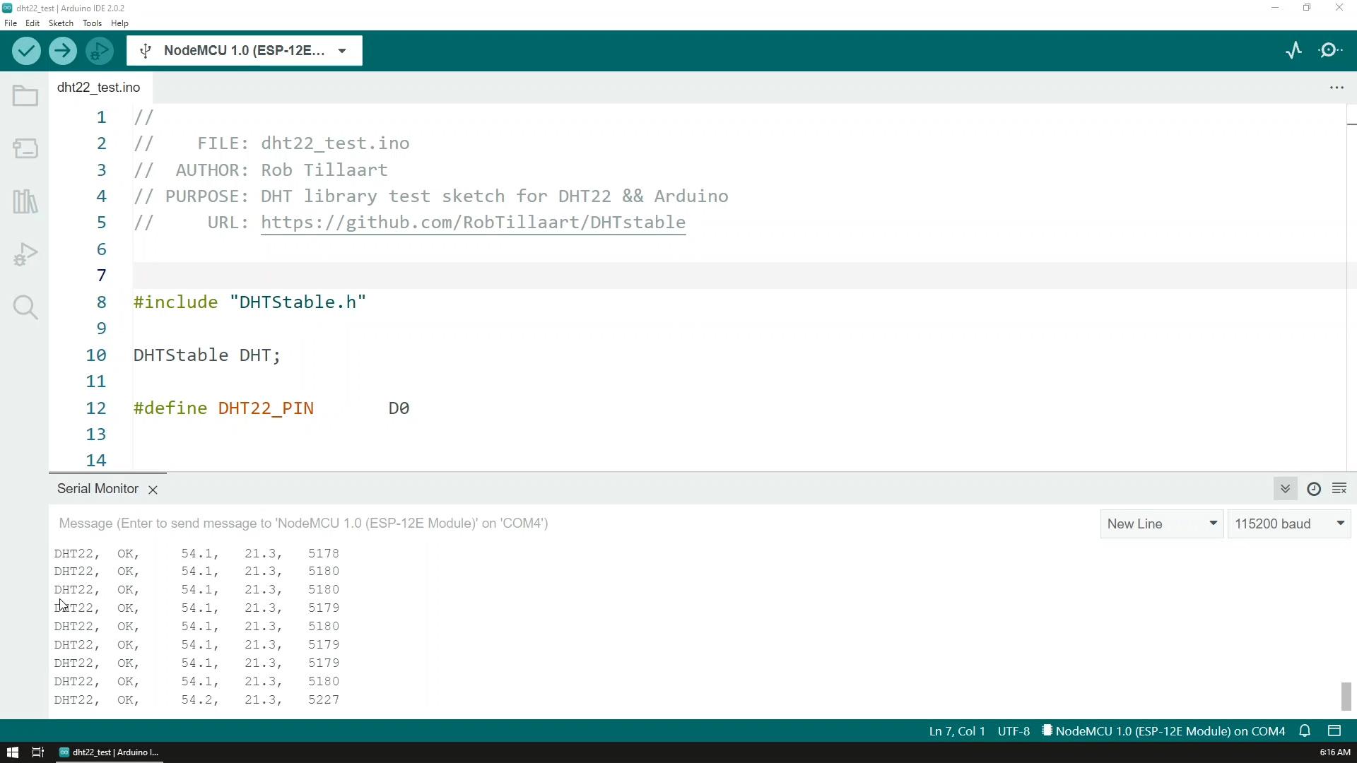
Task: Open the File menu
Action: tap(11, 23)
